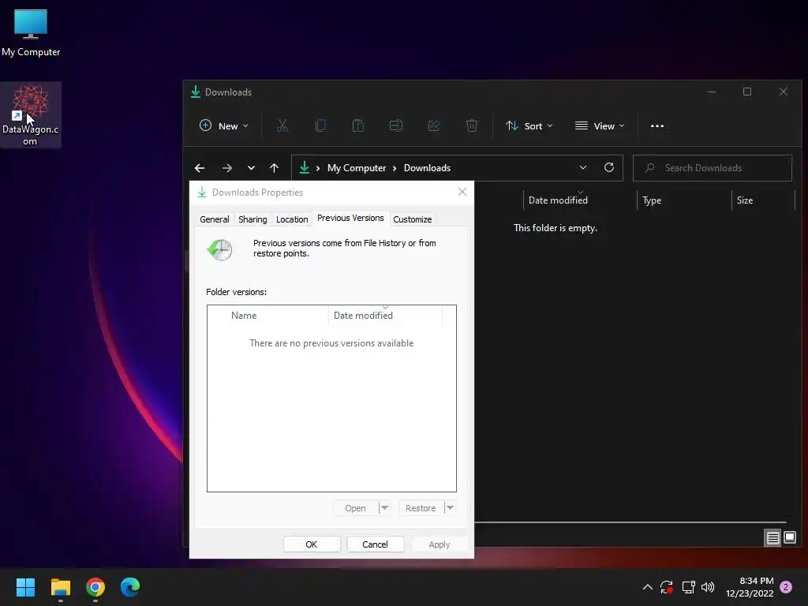808x606 pixels.
Task: Open the See more three-dots menu
Action: click(657, 125)
